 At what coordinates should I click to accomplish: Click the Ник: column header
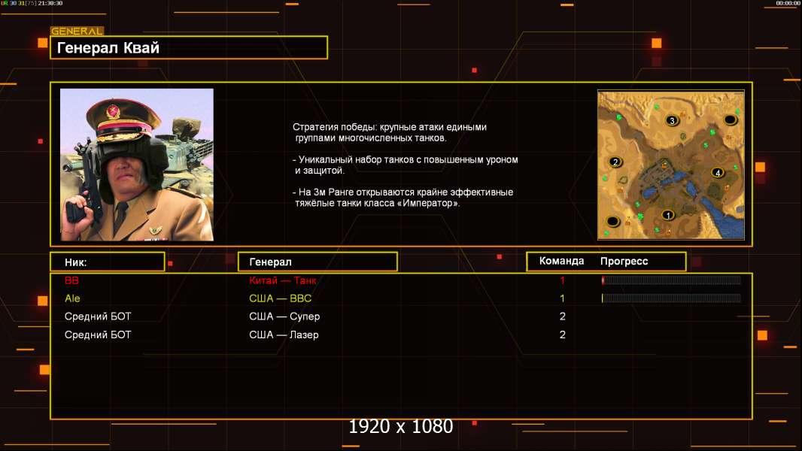point(108,262)
